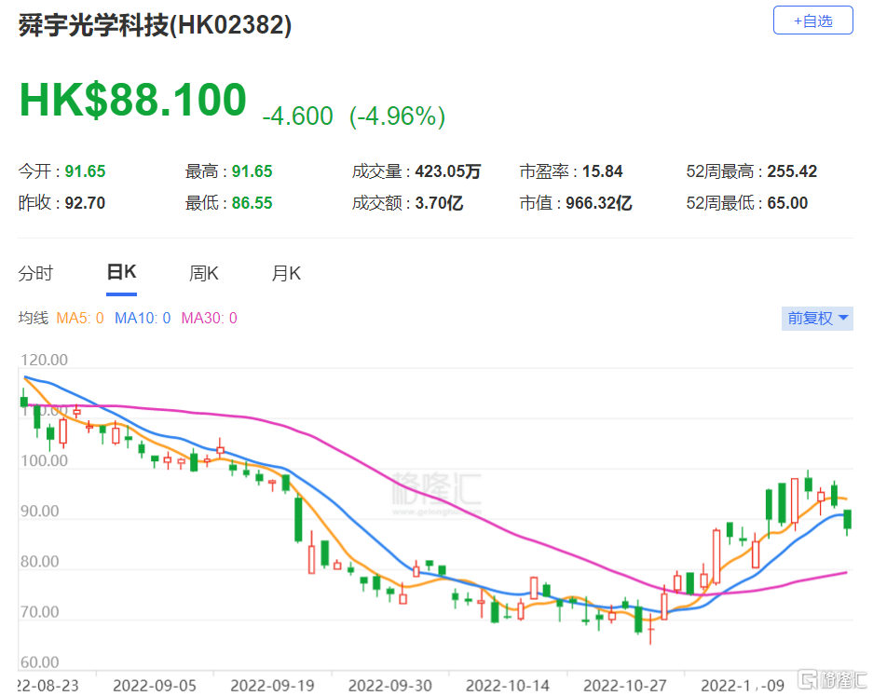Click the MA10 moving average label

pyautogui.click(x=143, y=318)
